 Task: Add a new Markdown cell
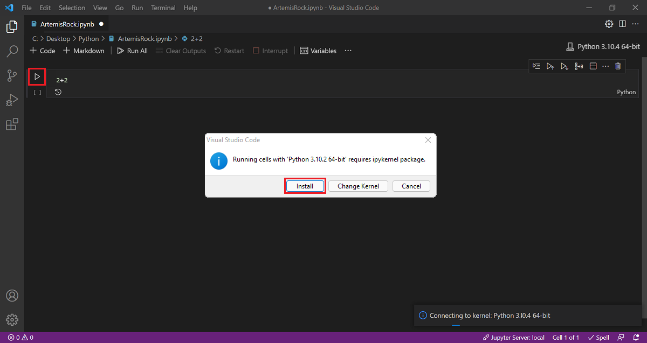tap(84, 51)
